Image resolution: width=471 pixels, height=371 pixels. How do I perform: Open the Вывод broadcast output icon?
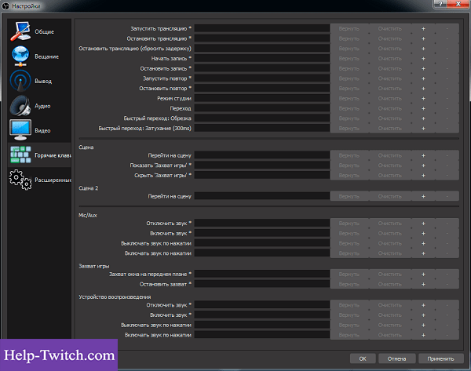coord(20,81)
